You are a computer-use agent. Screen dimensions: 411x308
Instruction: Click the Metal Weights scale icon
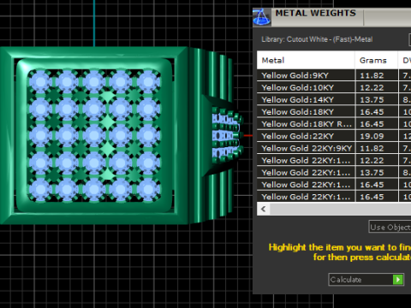point(261,17)
